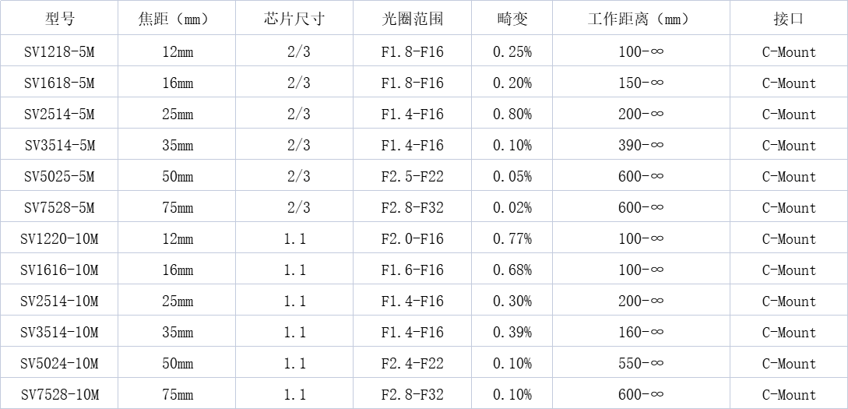Screen dimensions: 848x409
Task: Select the 160-∞ working distance cell
Action: tap(642, 332)
